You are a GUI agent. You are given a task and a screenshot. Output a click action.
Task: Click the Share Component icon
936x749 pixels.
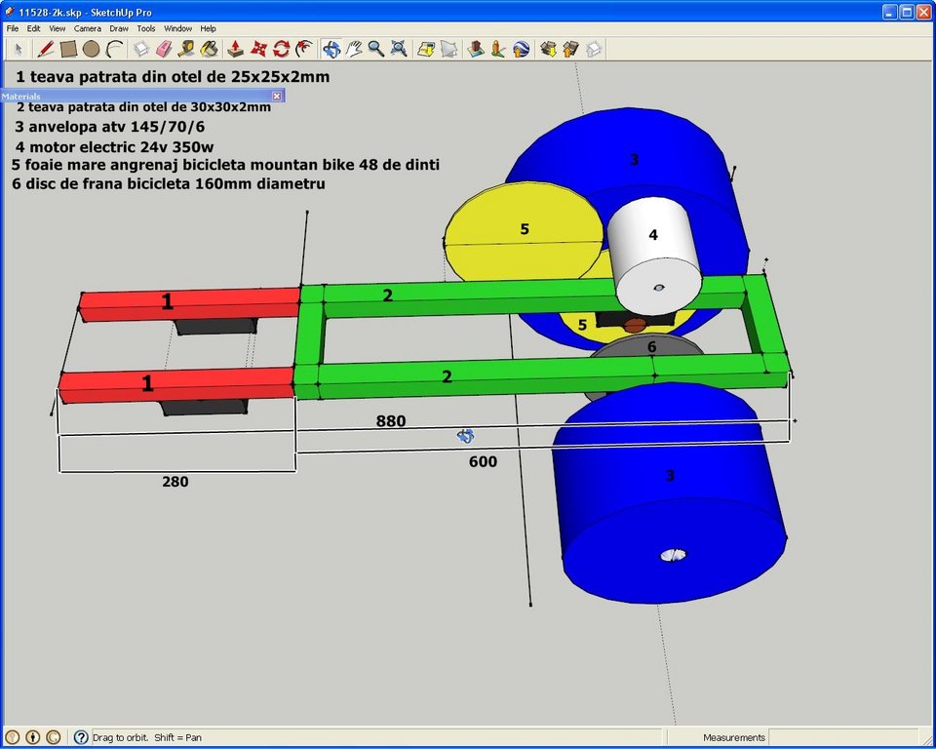coord(594,49)
